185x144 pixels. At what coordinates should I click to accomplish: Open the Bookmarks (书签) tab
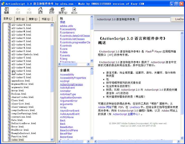[45, 19]
